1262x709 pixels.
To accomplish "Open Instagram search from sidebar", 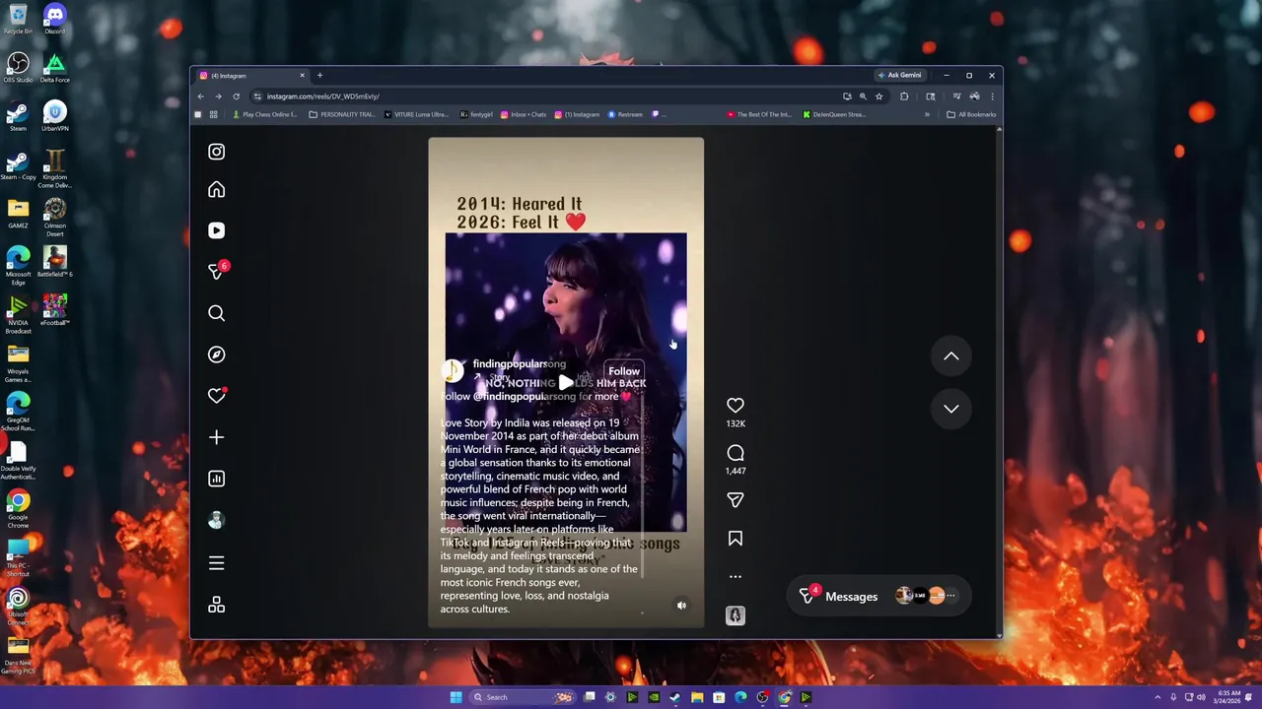I will coord(216,313).
